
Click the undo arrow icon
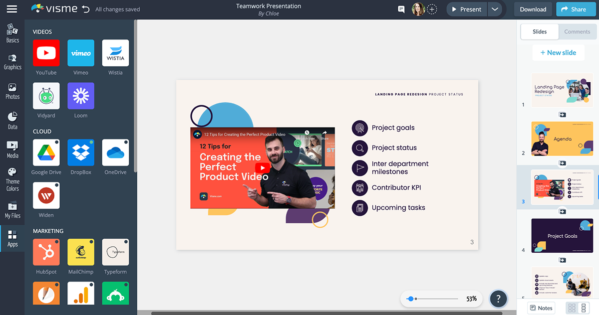(85, 9)
